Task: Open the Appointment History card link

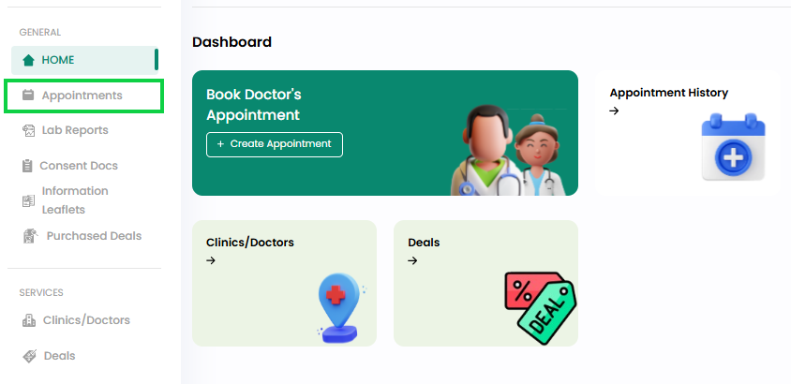Action: coord(668,93)
